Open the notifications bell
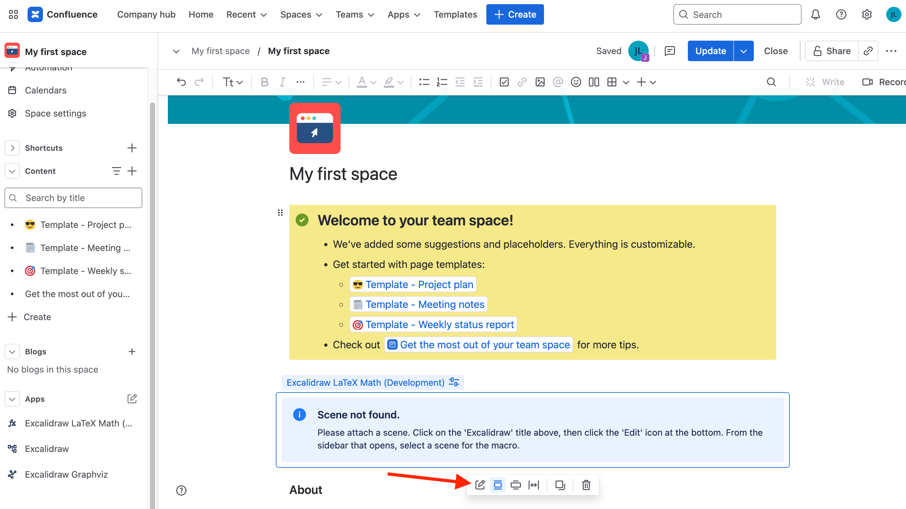The height and width of the screenshot is (509, 906). (x=816, y=14)
